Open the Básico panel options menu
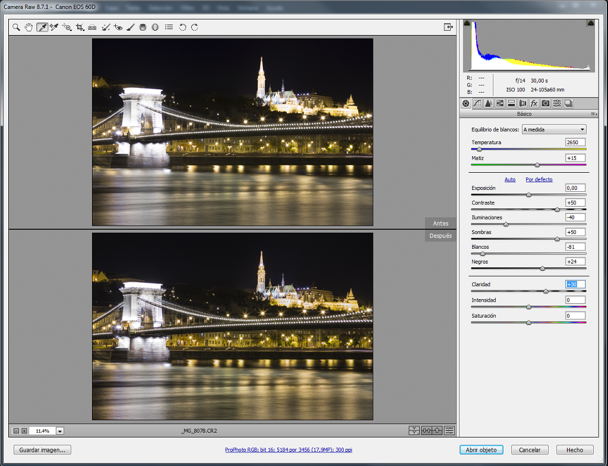608x466 pixels. pos(593,114)
